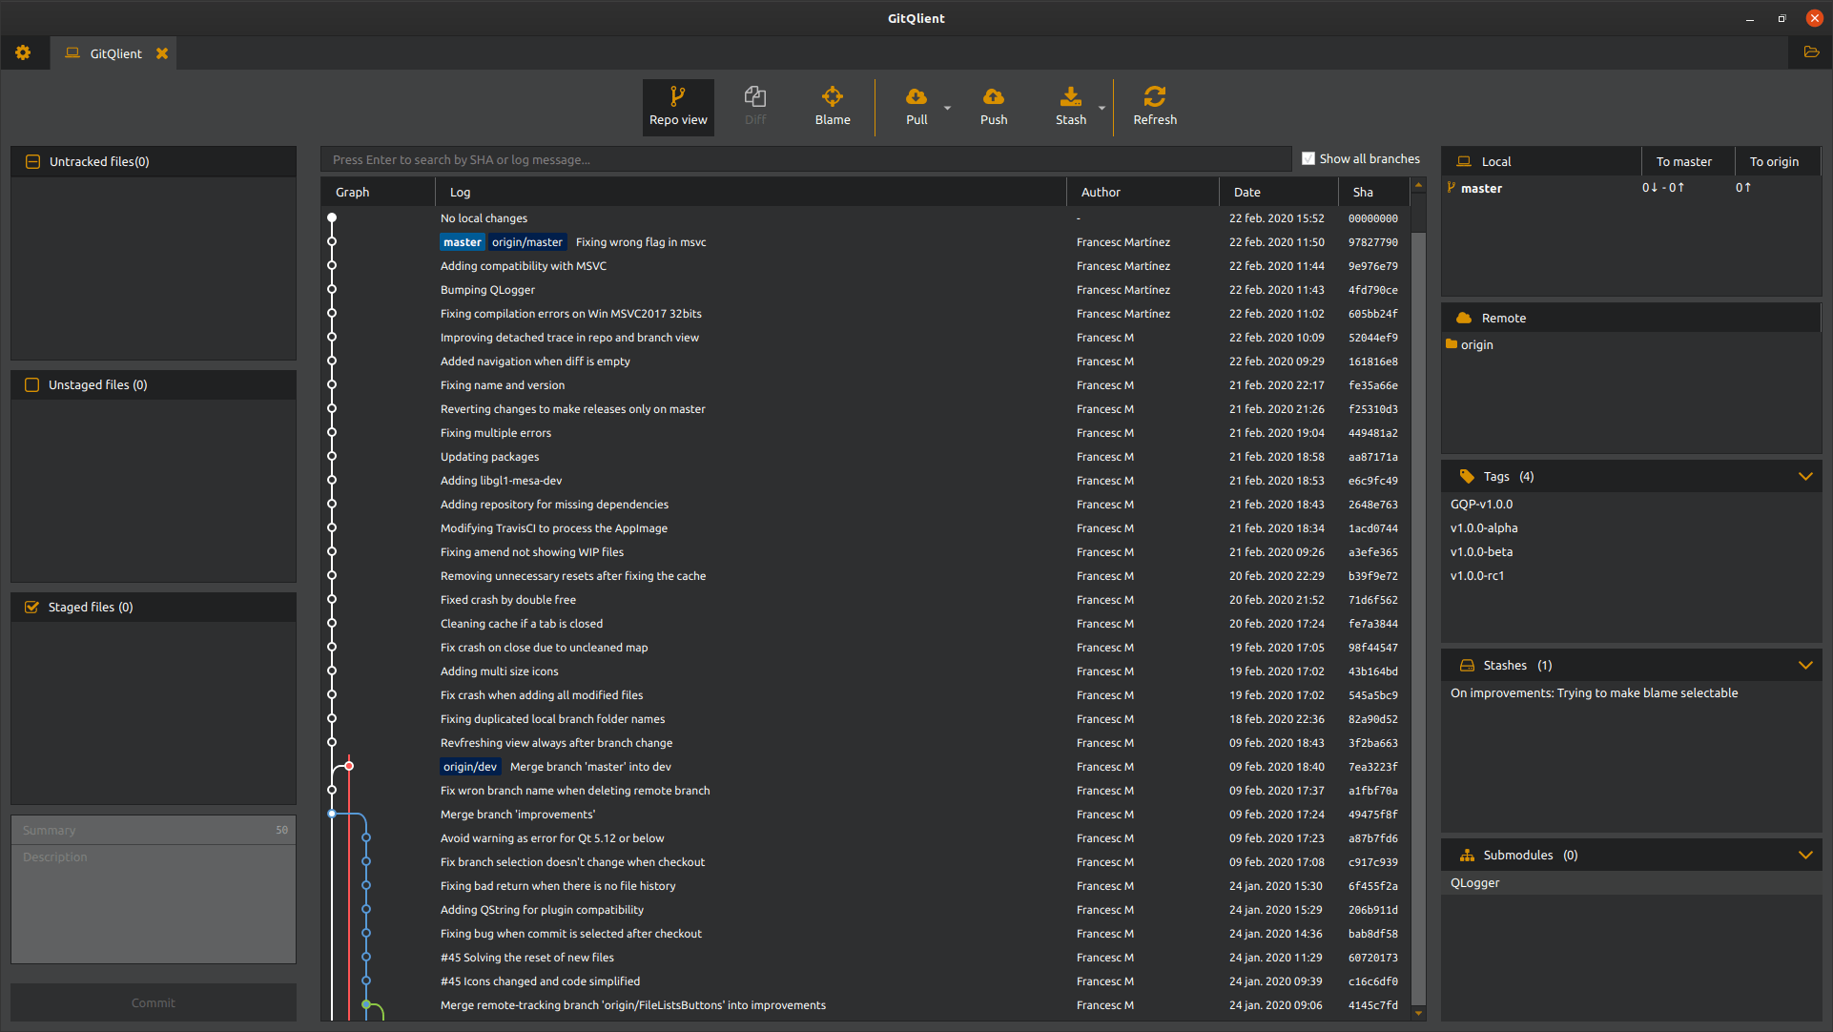This screenshot has height=1032, width=1833.
Task: Toggle Show all branches checkbox
Action: click(x=1309, y=158)
